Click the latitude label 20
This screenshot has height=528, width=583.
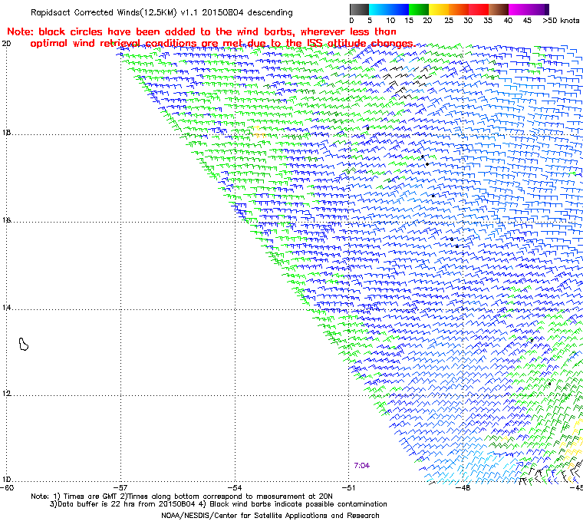pyautogui.click(x=6, y=44)
